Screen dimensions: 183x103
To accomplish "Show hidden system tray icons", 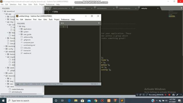I will [157, 100].
